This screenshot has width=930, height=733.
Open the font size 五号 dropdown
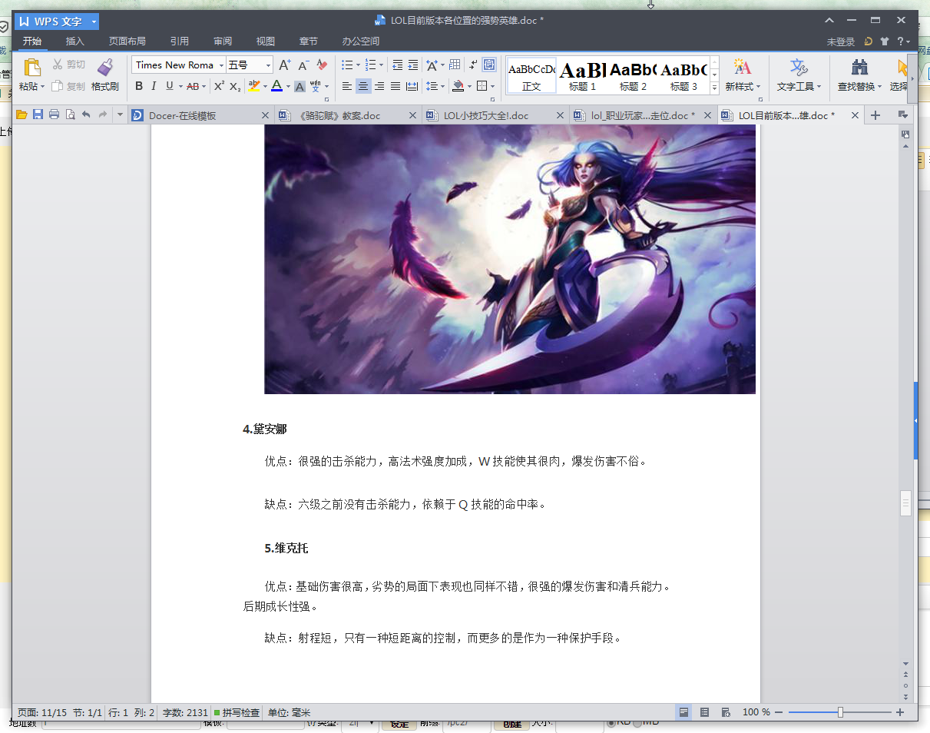tap(268, 65)
